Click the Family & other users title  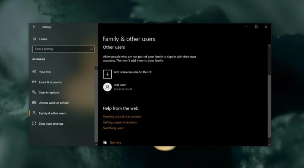coord(129,39)
